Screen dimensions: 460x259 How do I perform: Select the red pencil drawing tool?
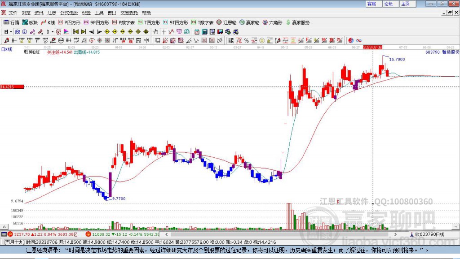[6, 40]
